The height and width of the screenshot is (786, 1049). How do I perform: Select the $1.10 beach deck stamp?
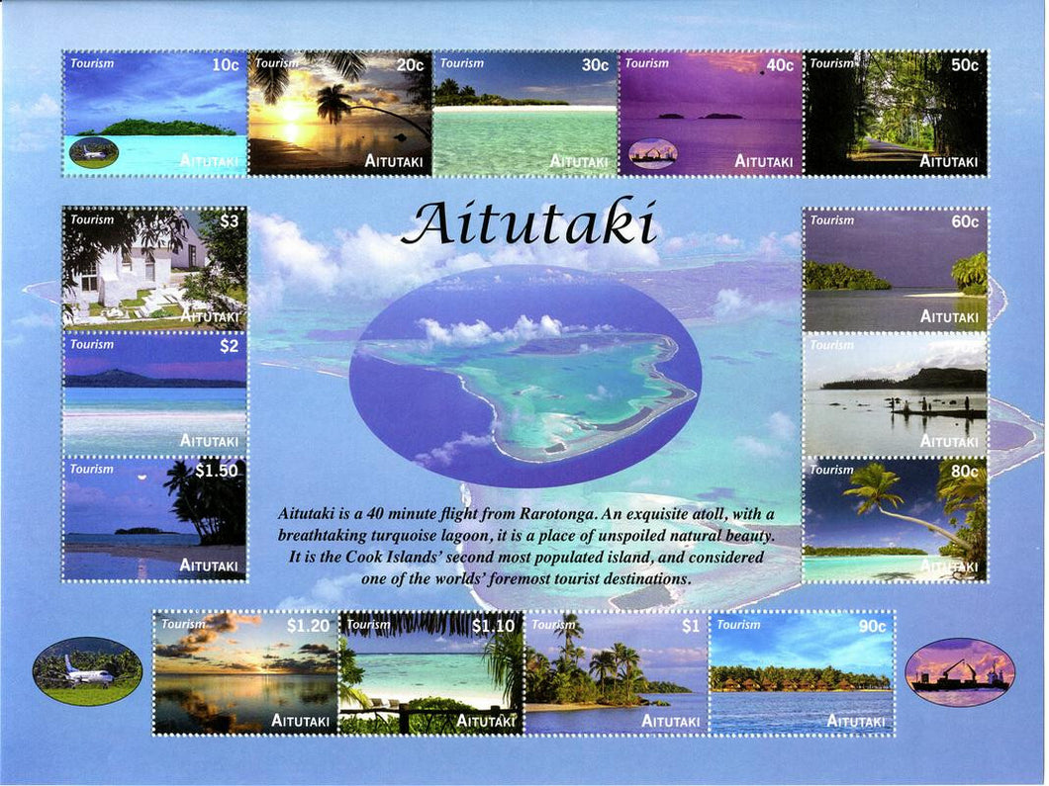(430, 673)
